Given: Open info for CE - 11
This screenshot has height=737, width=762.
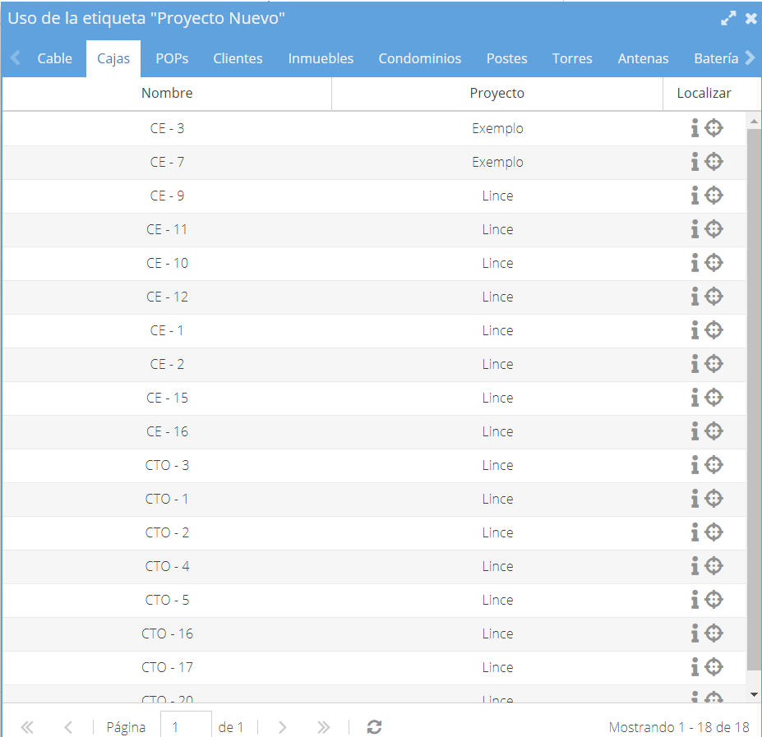Looking at the screenshot, I should [695, 229].
